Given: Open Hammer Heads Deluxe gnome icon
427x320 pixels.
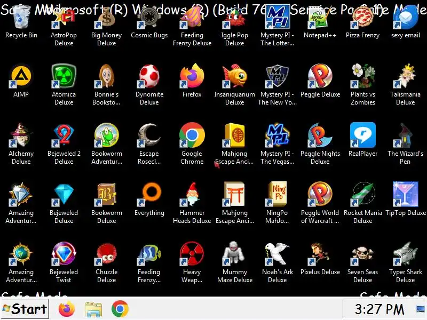Looking at the screenshot, I should pos(192,194).
